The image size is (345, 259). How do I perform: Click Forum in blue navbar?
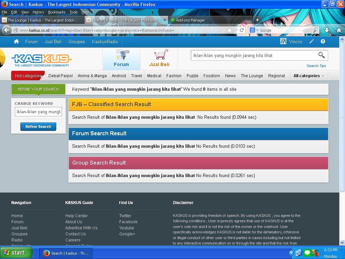(x=31, y=41)
